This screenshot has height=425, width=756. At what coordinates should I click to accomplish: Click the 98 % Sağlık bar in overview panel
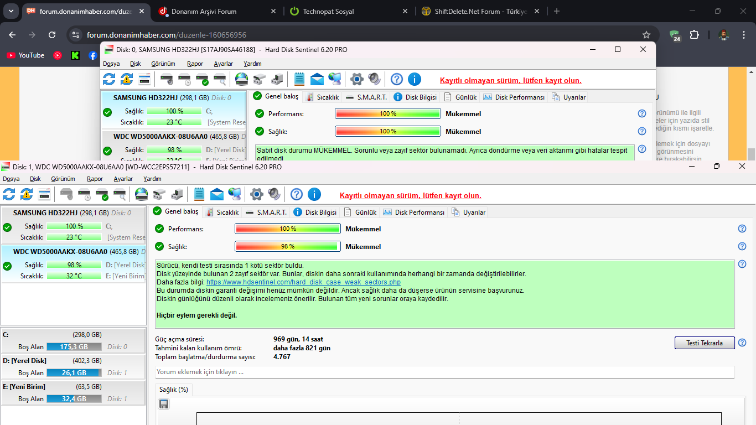288,246
